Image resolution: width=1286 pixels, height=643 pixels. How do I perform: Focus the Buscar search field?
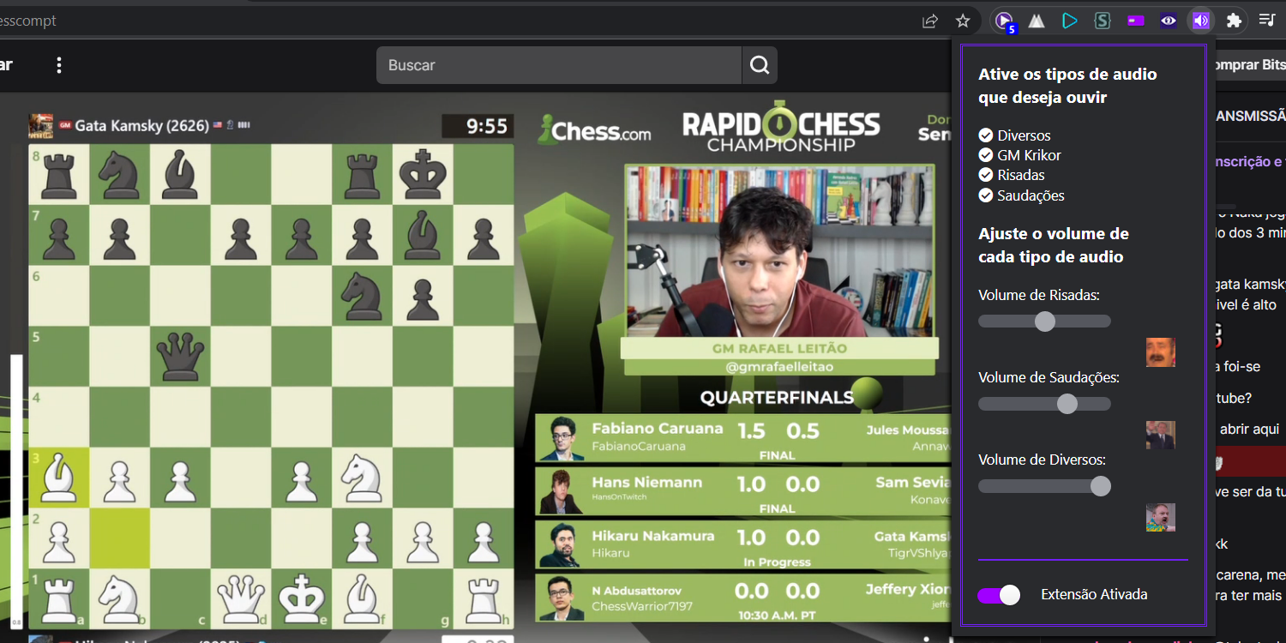point(559,65)
